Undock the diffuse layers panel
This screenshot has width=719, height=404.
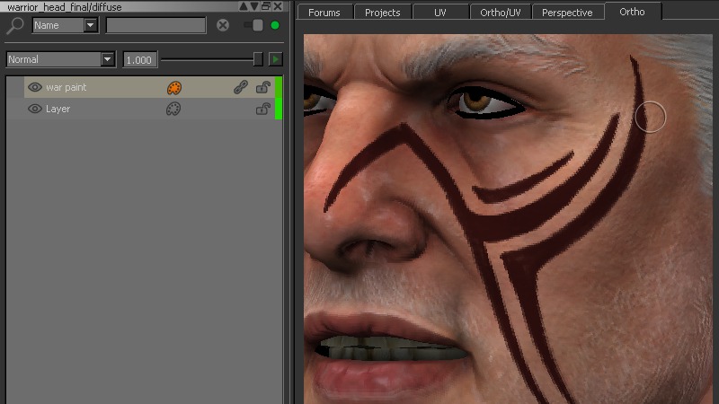click(266, 6)
